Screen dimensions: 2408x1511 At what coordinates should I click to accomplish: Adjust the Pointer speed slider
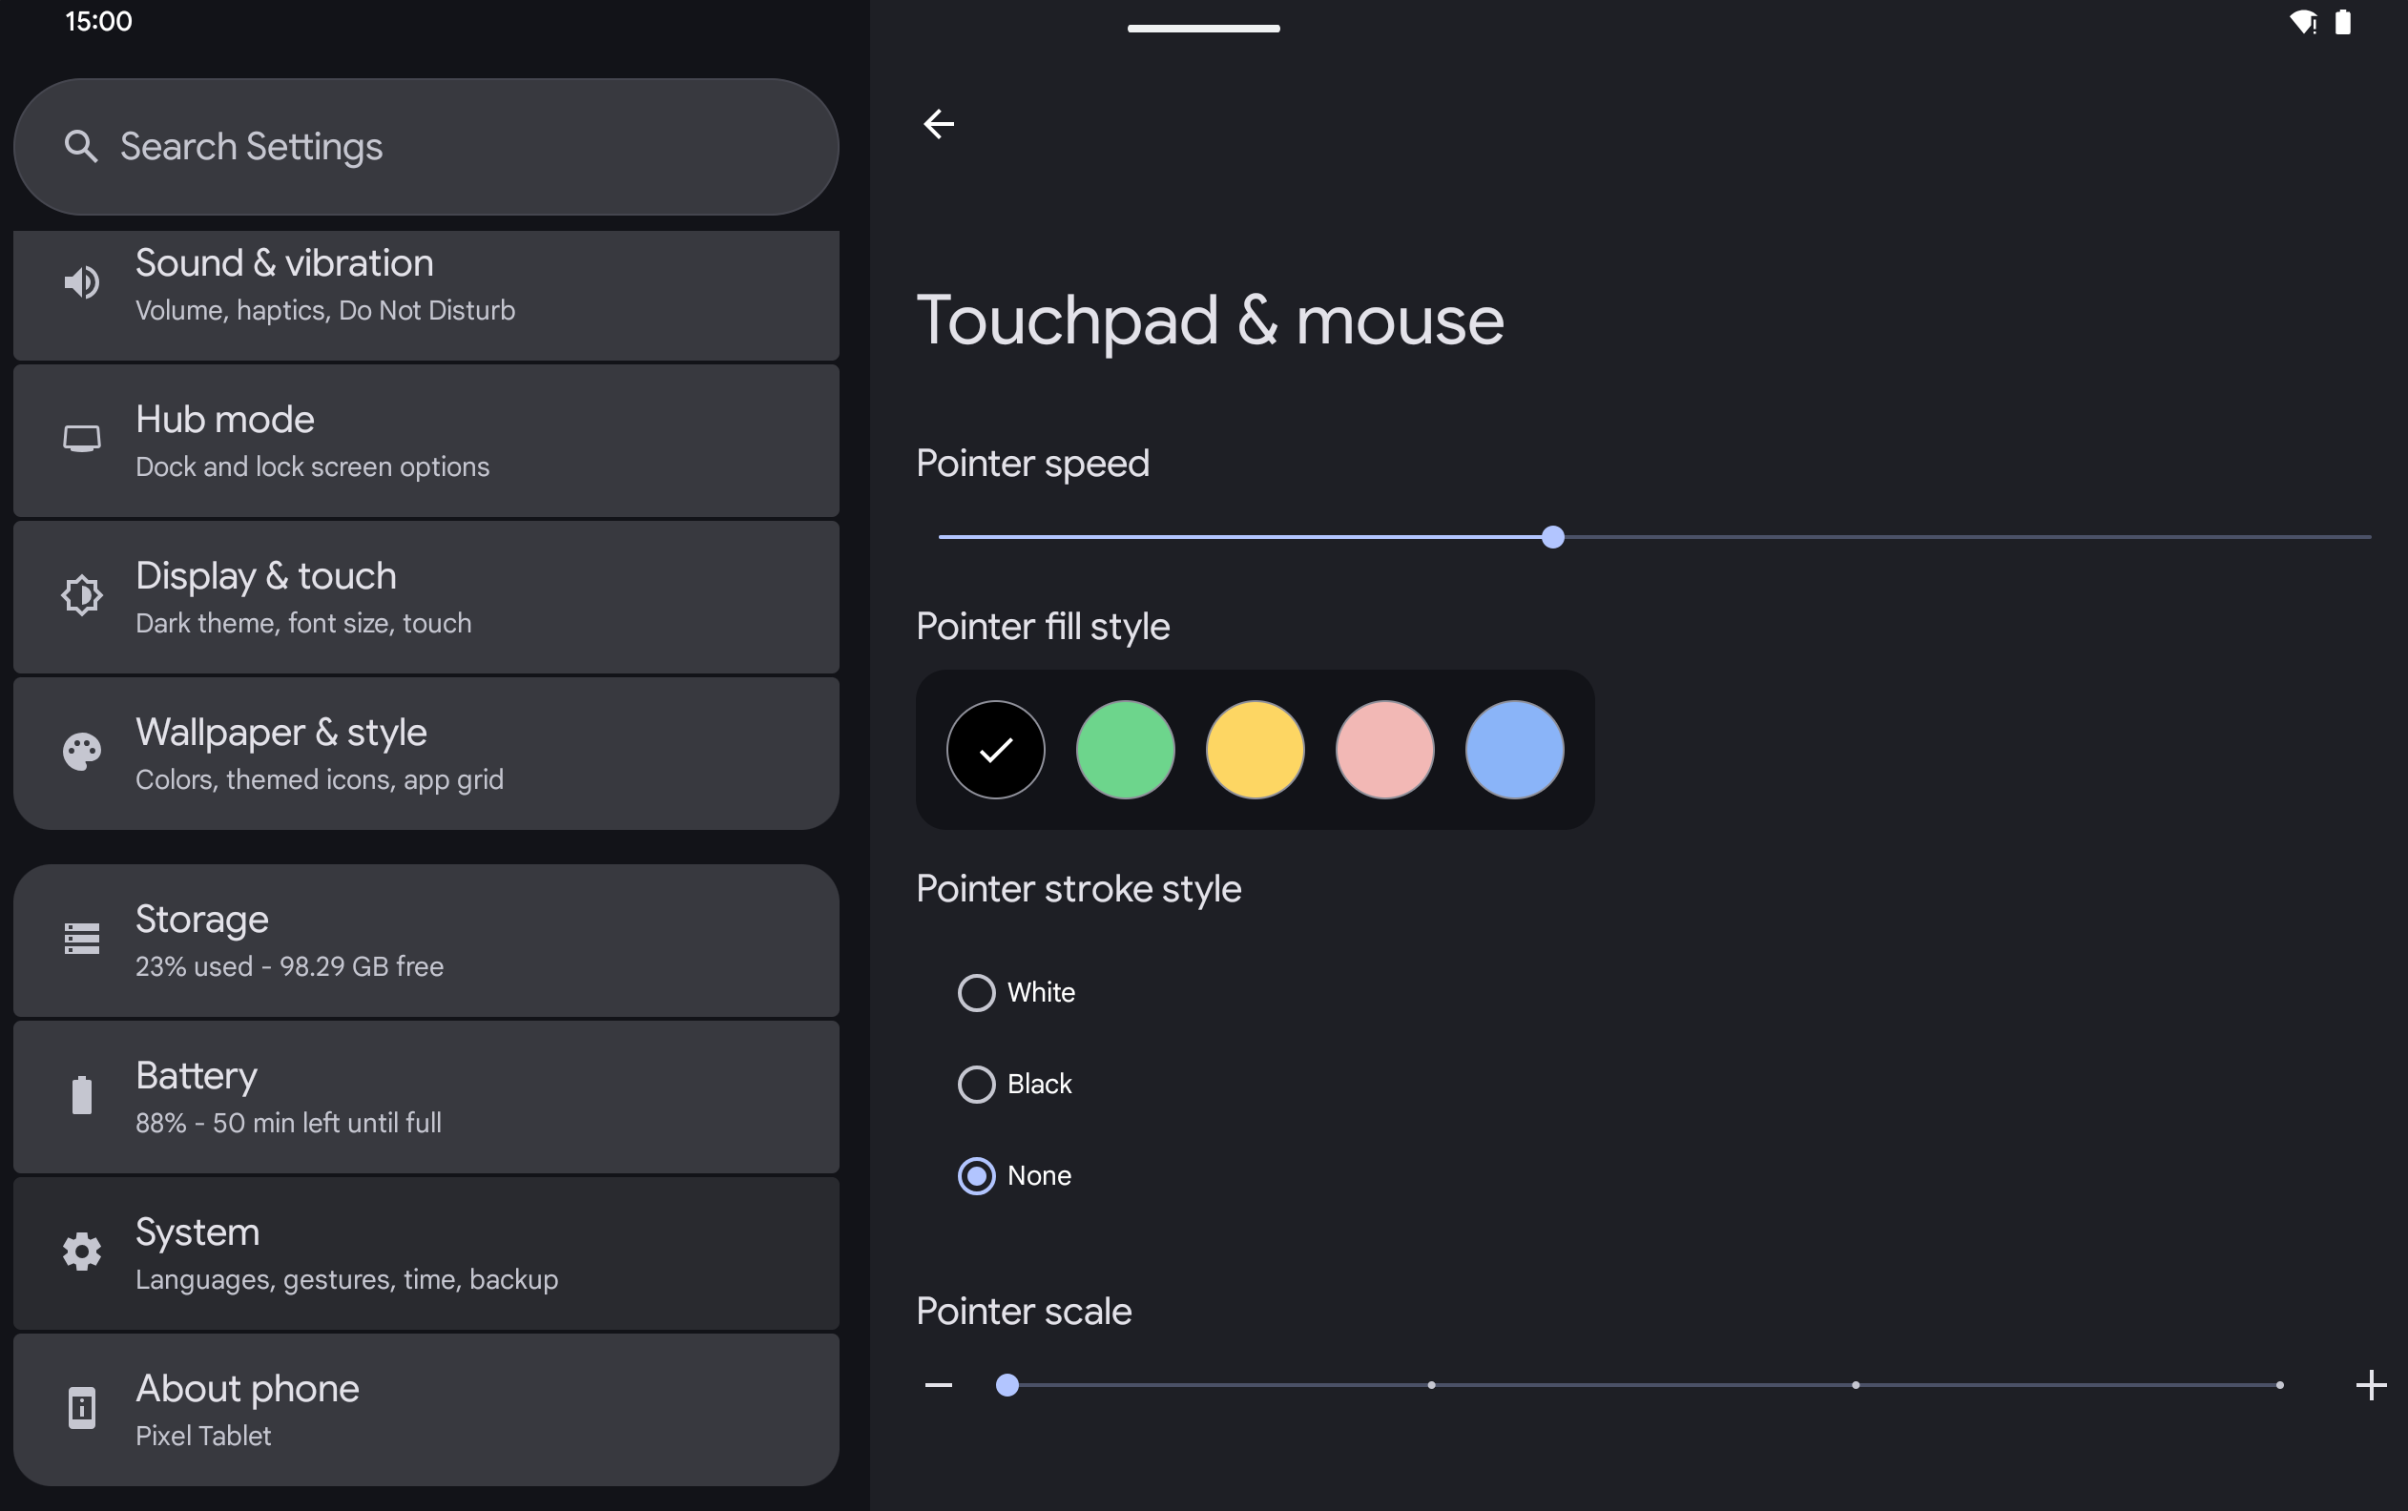point(1551,534)
